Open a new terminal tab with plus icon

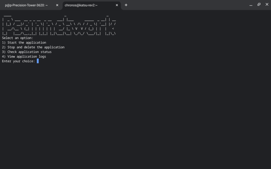click(126, 5)
